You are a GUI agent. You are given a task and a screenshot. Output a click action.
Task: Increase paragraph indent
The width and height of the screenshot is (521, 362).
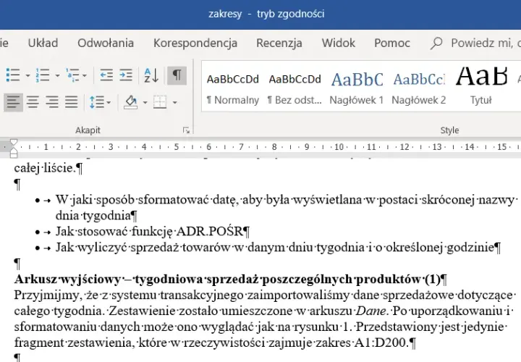(x=126, y=75)
